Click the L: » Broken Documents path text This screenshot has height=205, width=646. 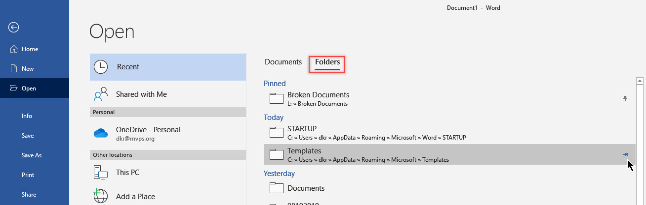point(318,104)
